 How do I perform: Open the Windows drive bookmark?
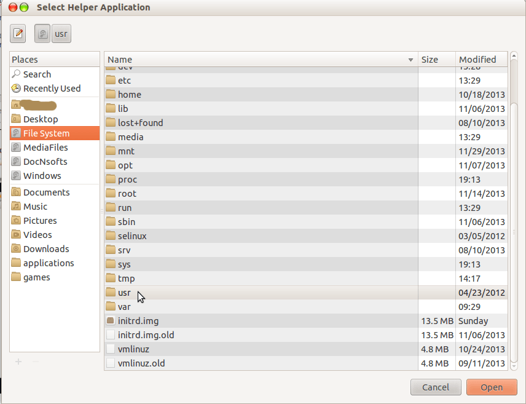42,176
